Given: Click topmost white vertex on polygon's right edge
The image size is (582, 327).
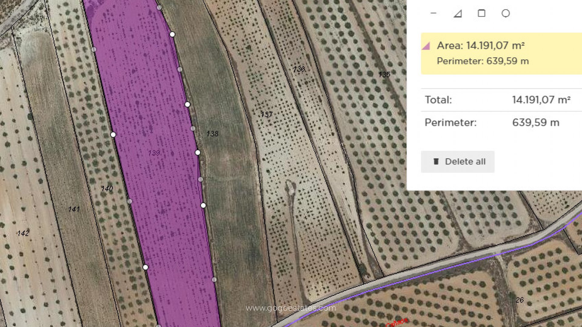Looking at the screenshot, I should [172, 35].
